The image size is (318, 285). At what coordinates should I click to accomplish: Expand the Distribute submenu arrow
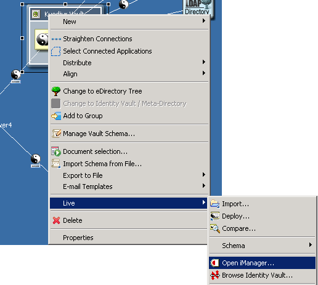pos(204,62)
